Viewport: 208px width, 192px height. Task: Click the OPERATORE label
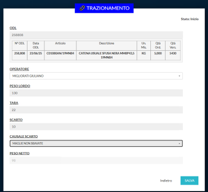[19, 69]
